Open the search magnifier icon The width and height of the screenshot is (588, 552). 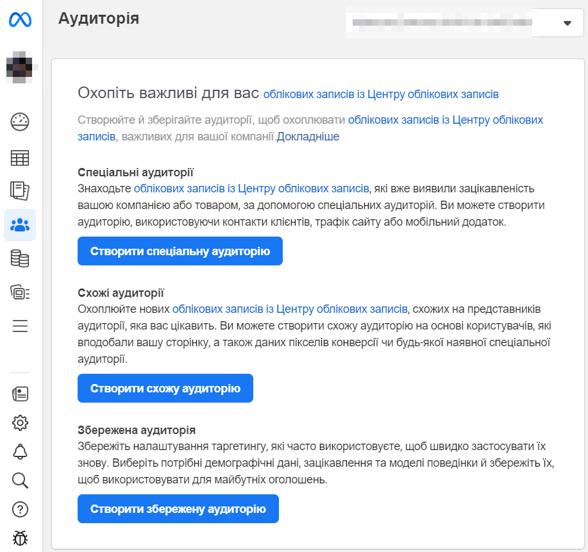[20, 480]
